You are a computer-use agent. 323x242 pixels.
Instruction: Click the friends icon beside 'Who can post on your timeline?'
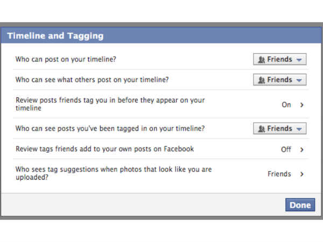pos(261,60)
